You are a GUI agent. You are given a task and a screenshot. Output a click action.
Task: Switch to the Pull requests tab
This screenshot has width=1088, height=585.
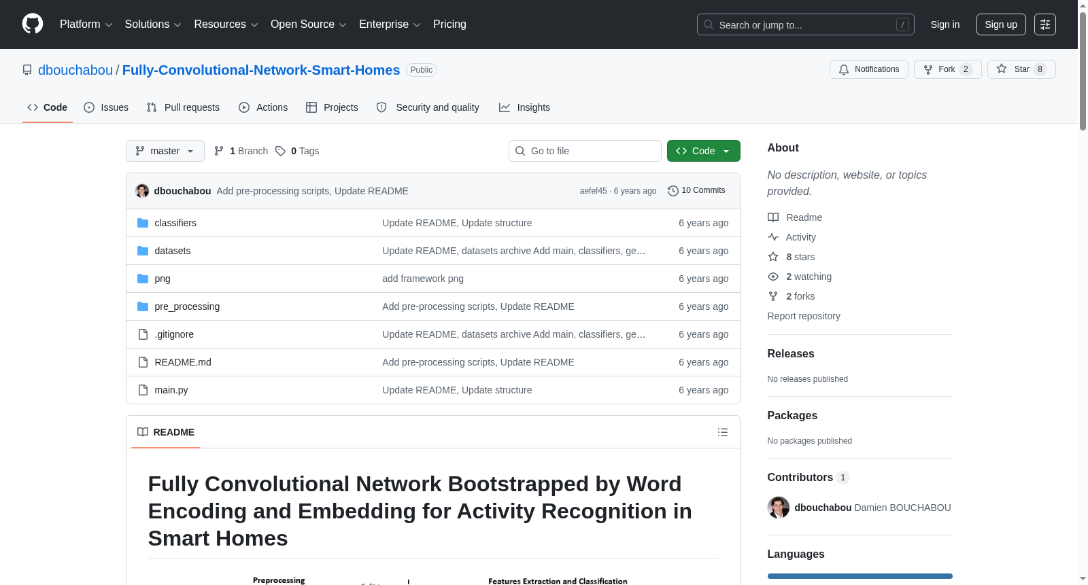(x=183, y=107)
